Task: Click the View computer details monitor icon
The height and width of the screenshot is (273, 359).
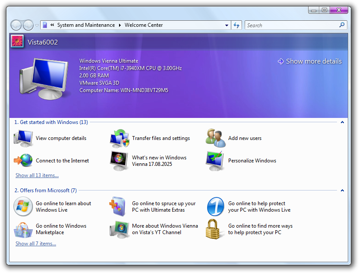Action: click(x=23, y=138)
